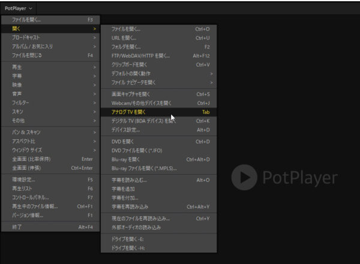Expand the ブロードキャスト submenu
Viewport: 360px width, 264px height.
[50, 37]
